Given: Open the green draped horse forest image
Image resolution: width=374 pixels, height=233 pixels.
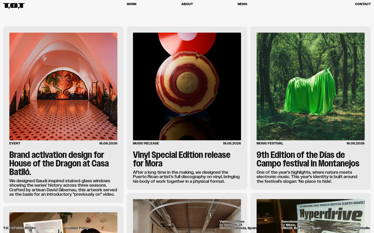Looking at the screenshot, I should (x=311, y=86).
